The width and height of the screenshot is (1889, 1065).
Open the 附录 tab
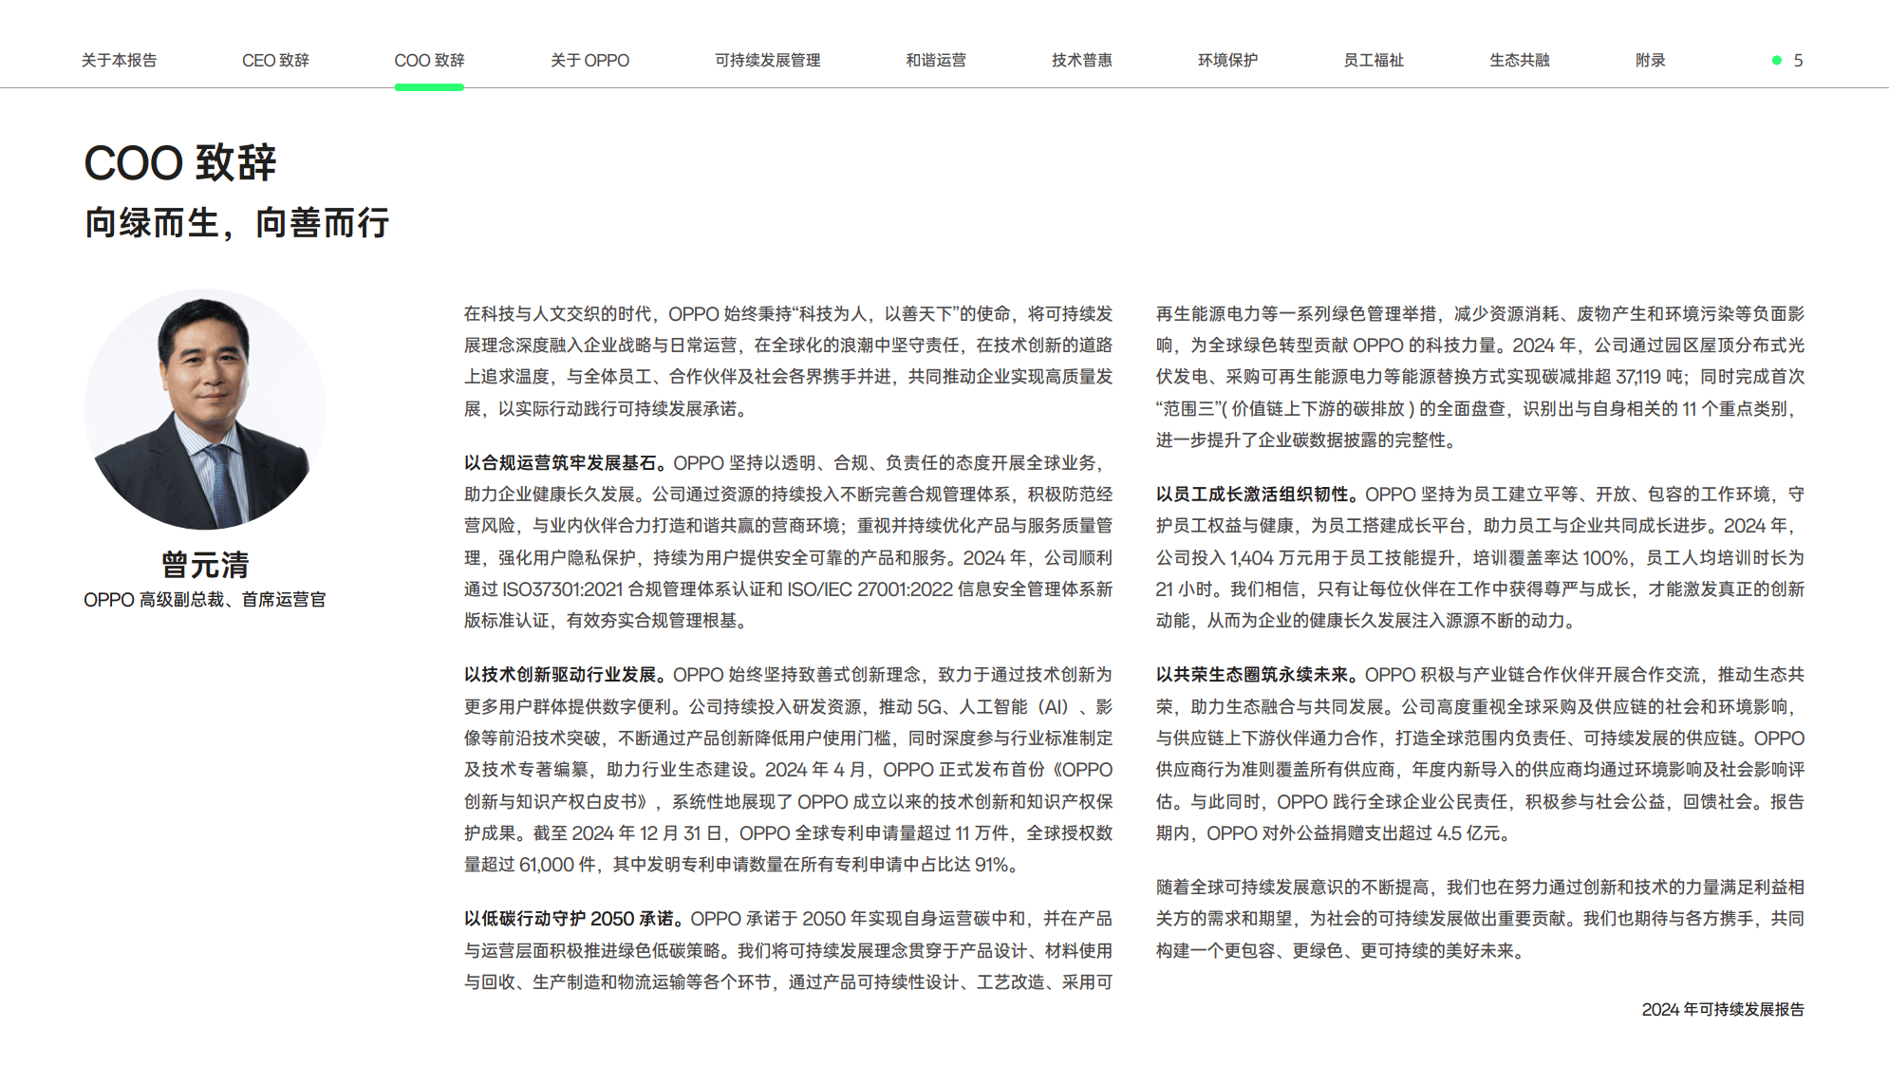pos(1650,60)
